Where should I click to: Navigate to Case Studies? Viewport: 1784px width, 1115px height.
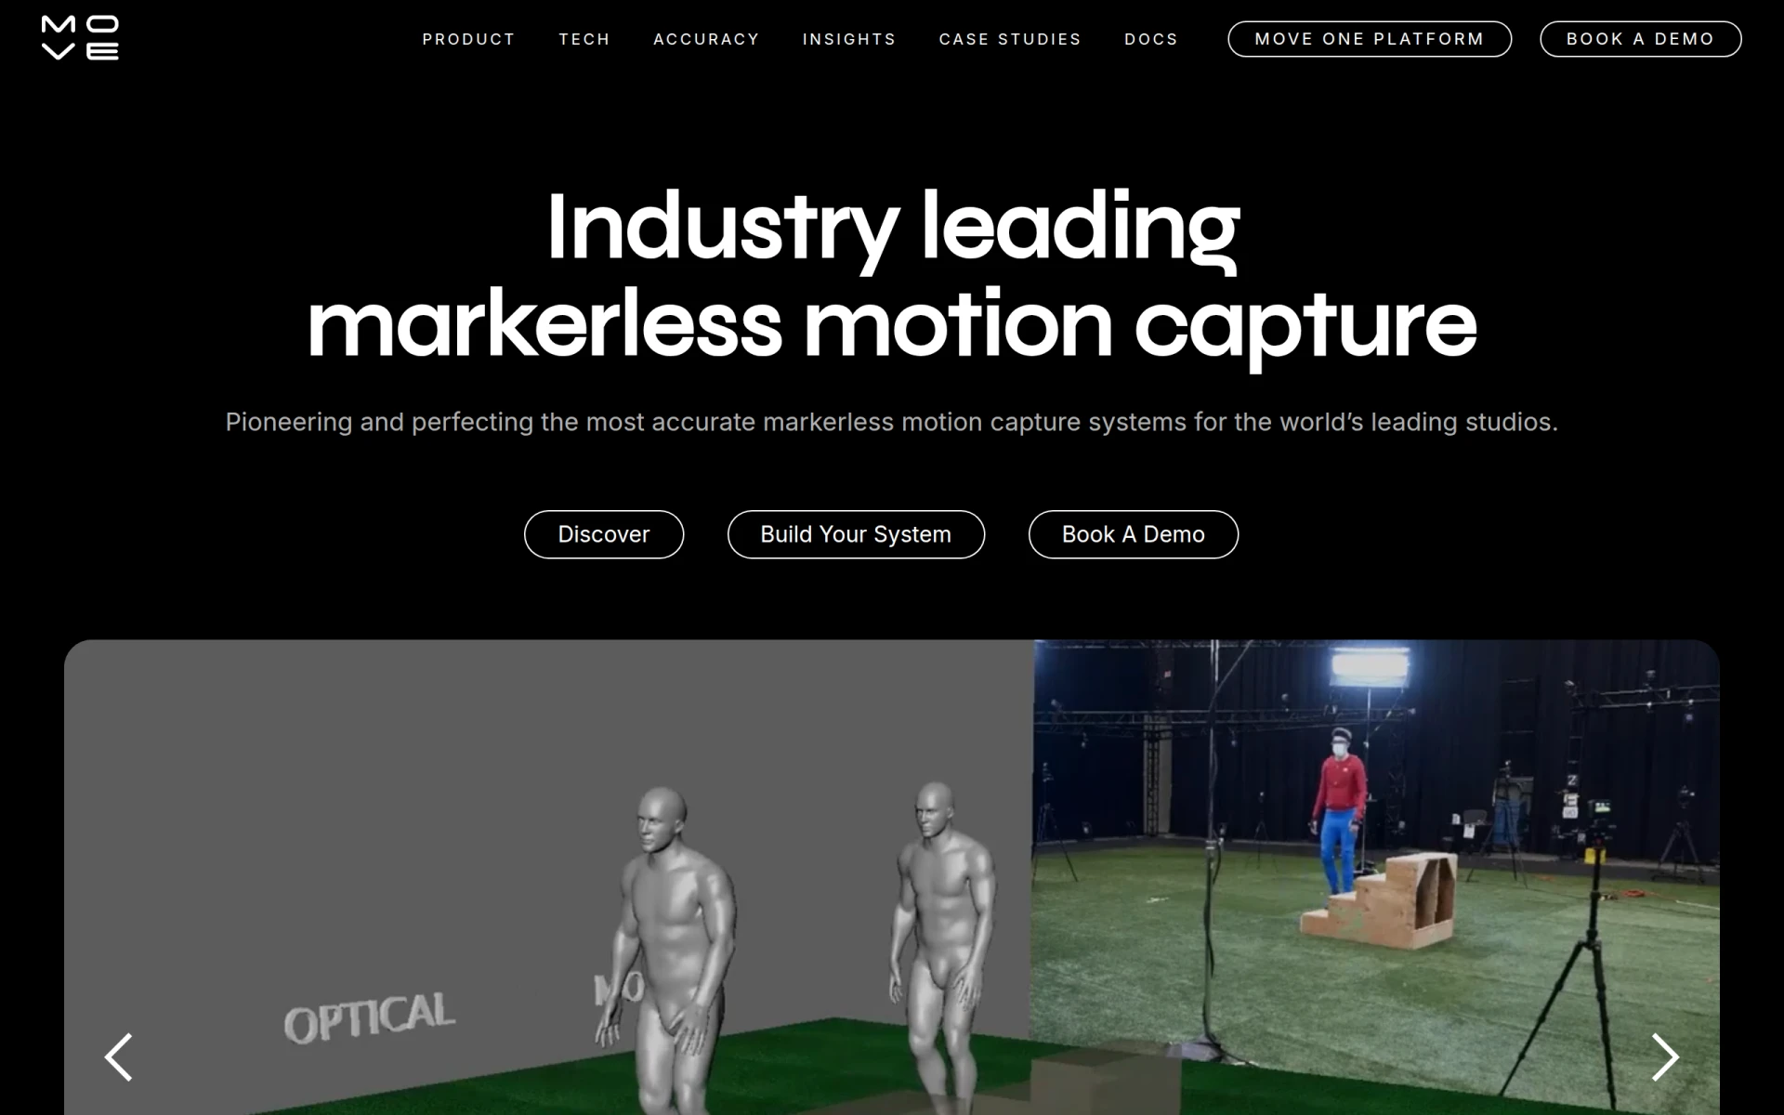click(x=1010, y=39)
